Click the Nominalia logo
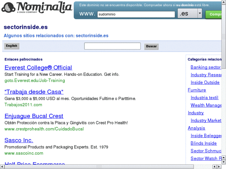This screenshot has width=226, height=169. (37, 8)
